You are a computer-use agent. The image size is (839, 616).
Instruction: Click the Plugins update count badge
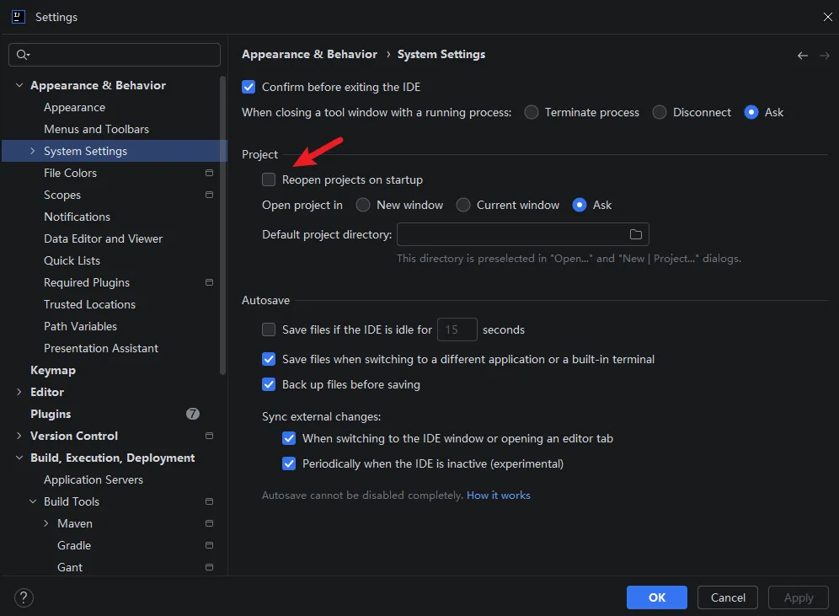pos(193,414)
